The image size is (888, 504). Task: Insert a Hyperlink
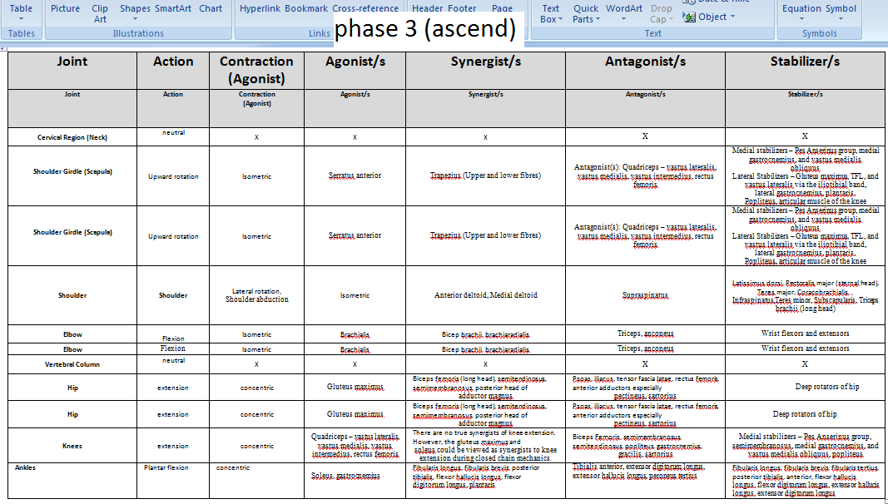(x=260, y=9)
